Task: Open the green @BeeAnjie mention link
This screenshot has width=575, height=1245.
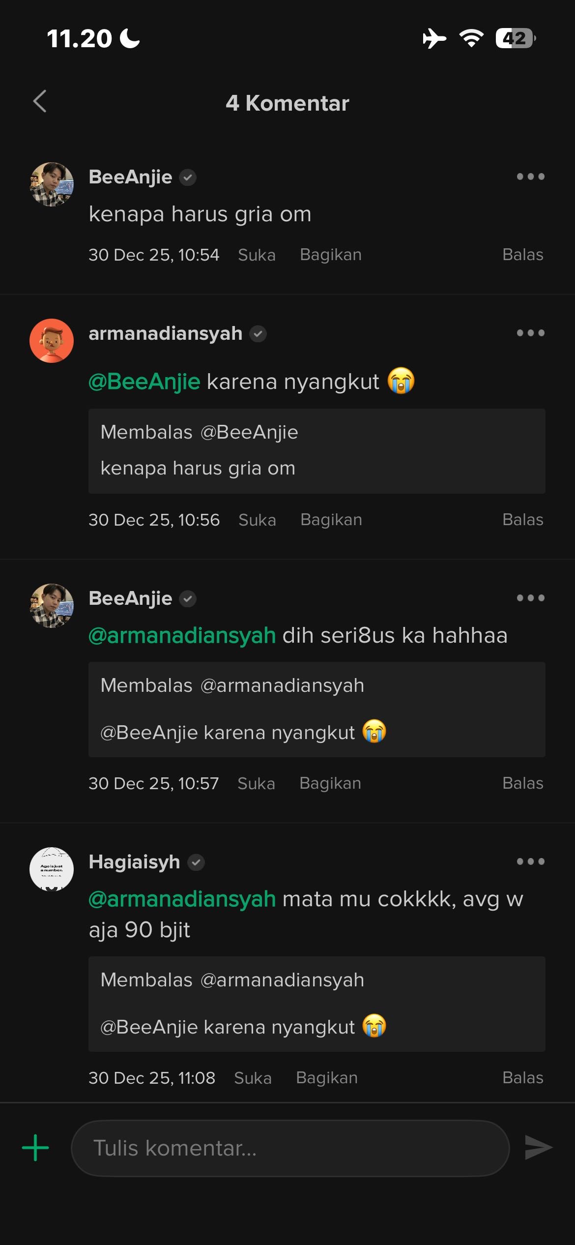Action: [x=144, y=382]
